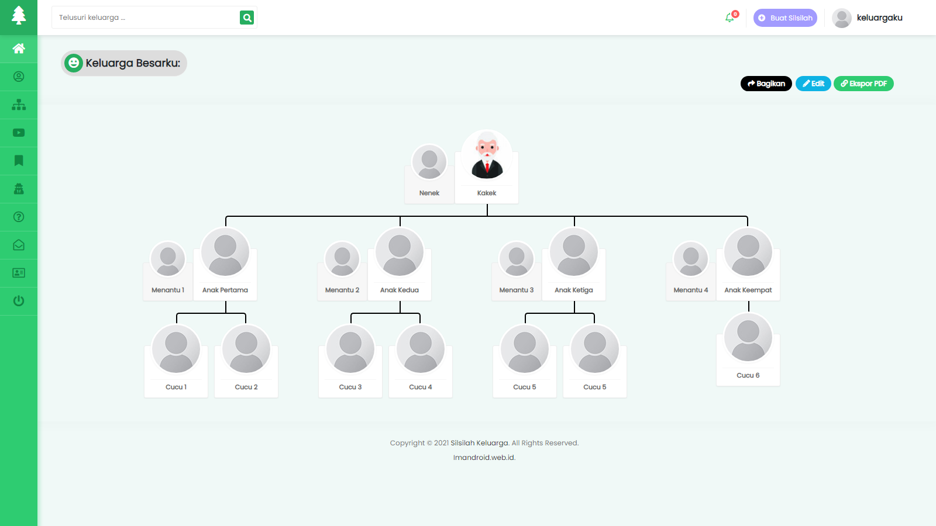
Task: Click the blue Edit button
Action: pos(813,84)
